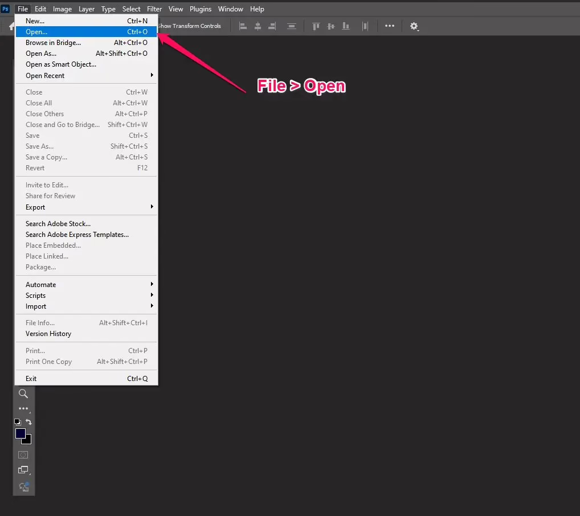Swap foreground and background colors
The height and width of the screenshot is (516, 580).
click(28, 422)
